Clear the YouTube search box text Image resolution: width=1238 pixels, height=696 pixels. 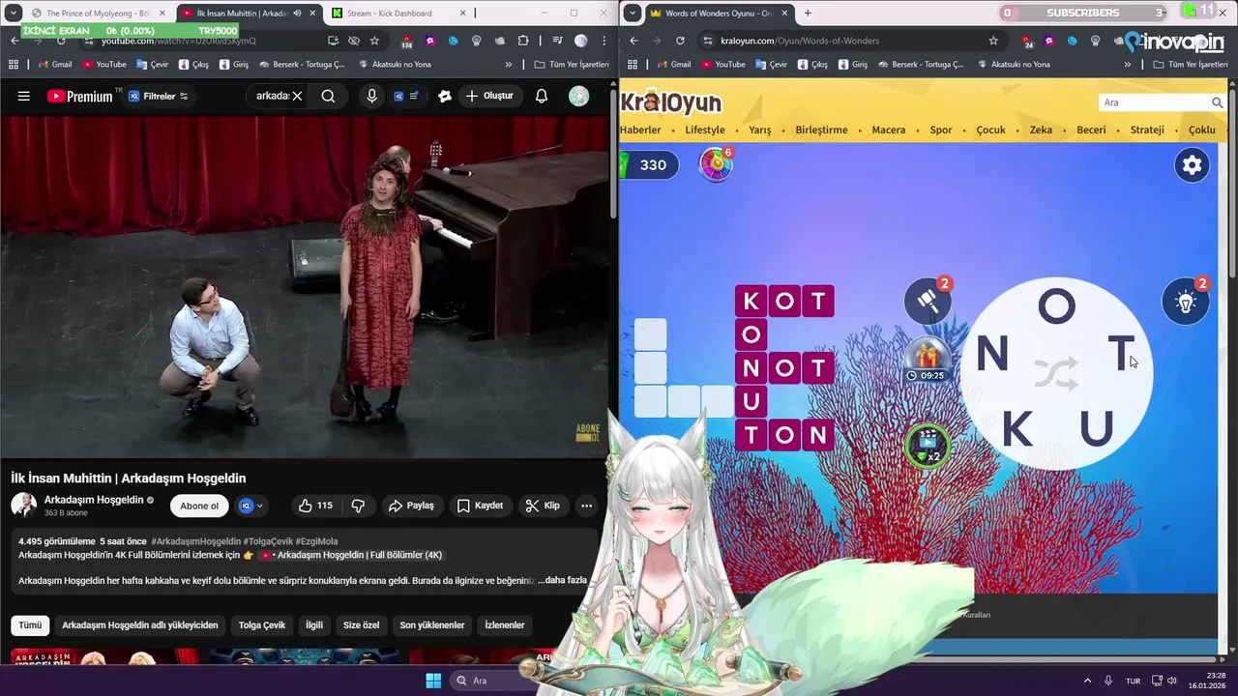297,96
